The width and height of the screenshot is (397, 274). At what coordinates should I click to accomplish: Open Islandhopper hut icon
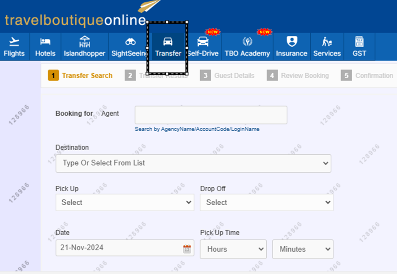[84, 42]
